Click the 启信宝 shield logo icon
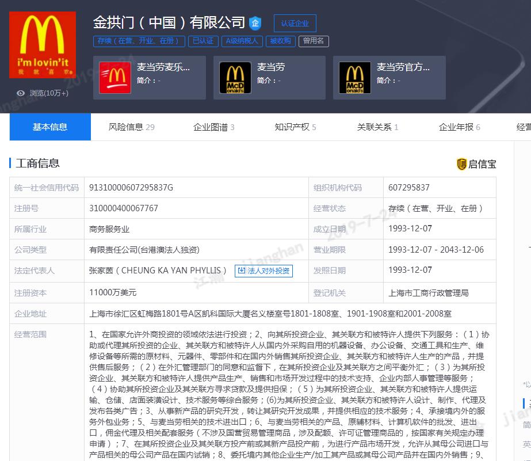 tap(461, 164)
